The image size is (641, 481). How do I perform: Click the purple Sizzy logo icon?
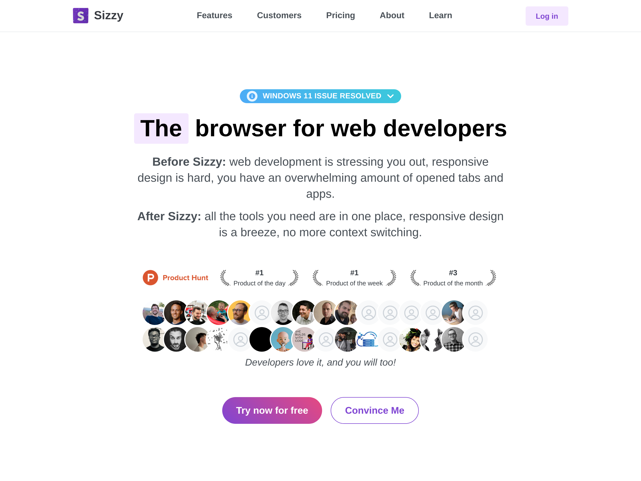pos(81,15)
